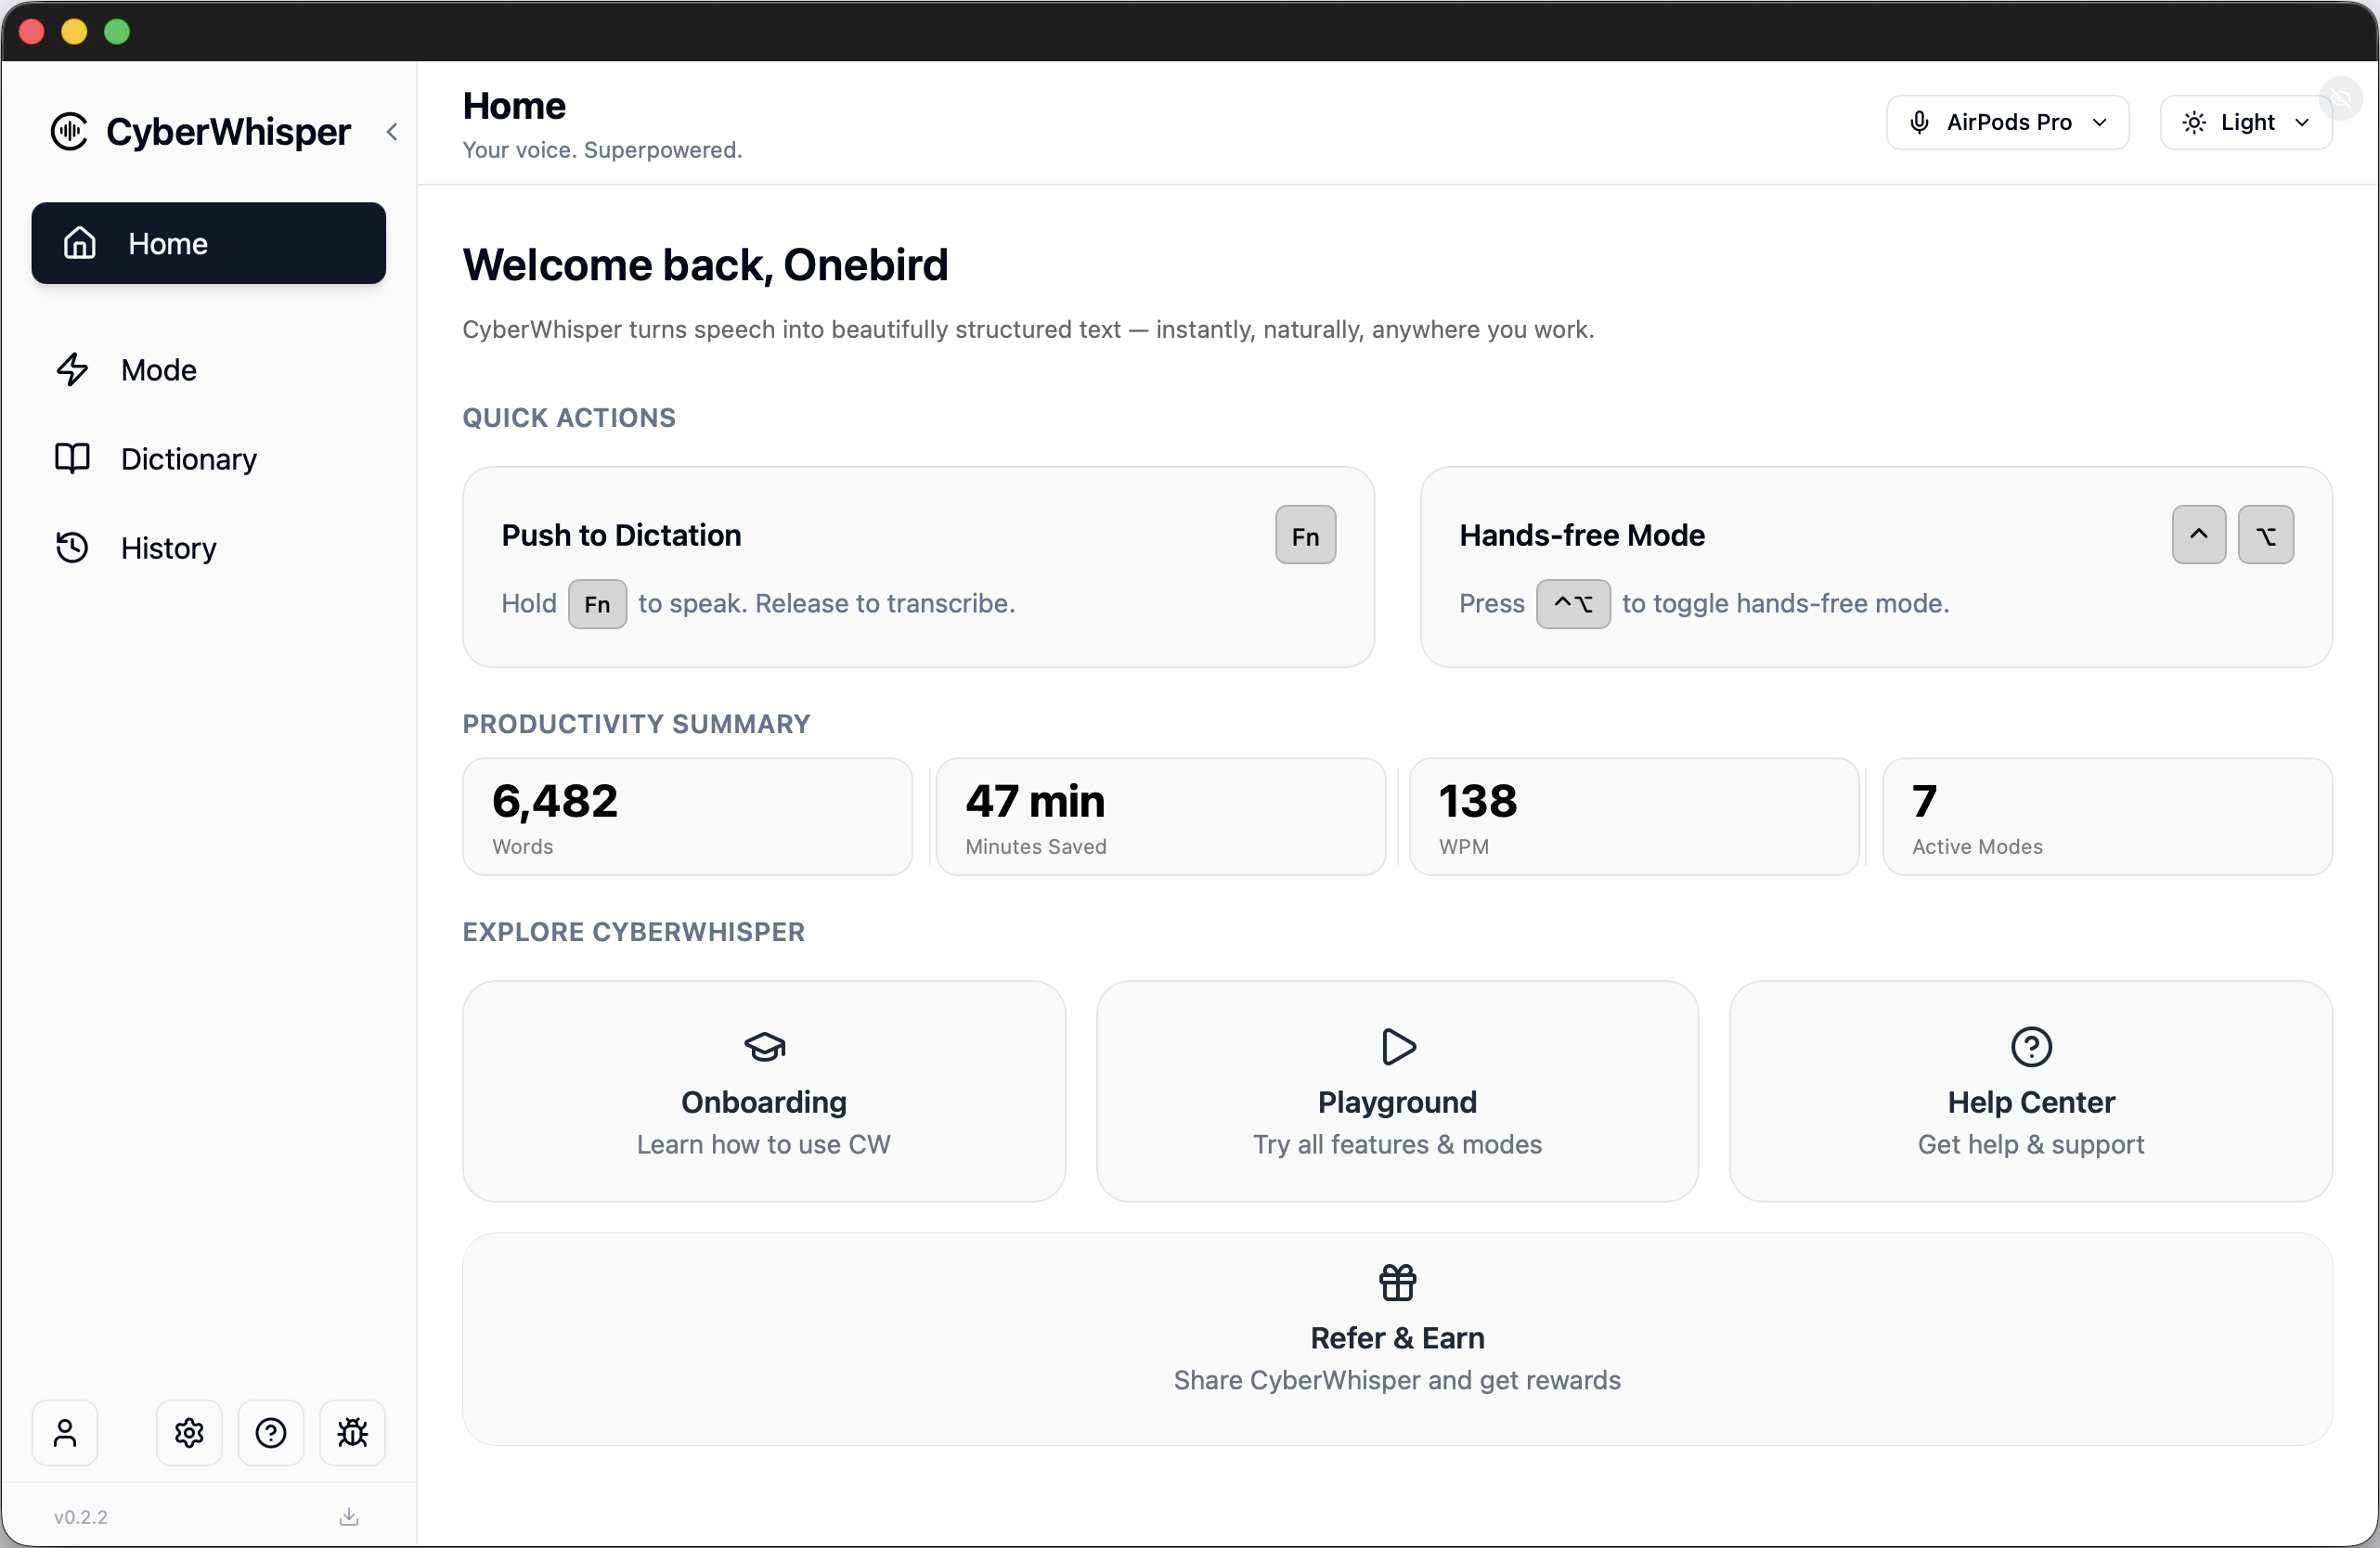Screen dimensions: 2380x1548
Task: Open the Light theme dropdown
Action: tap(2245, 122)
